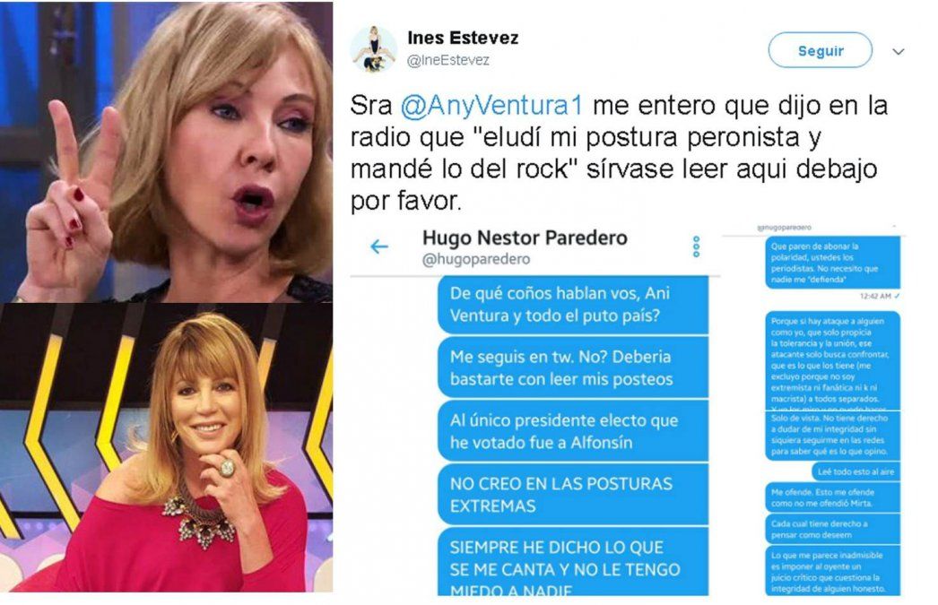Open the three-dot chat options menu
Screen dimensions: 938x605
click(x=696, y=246)
